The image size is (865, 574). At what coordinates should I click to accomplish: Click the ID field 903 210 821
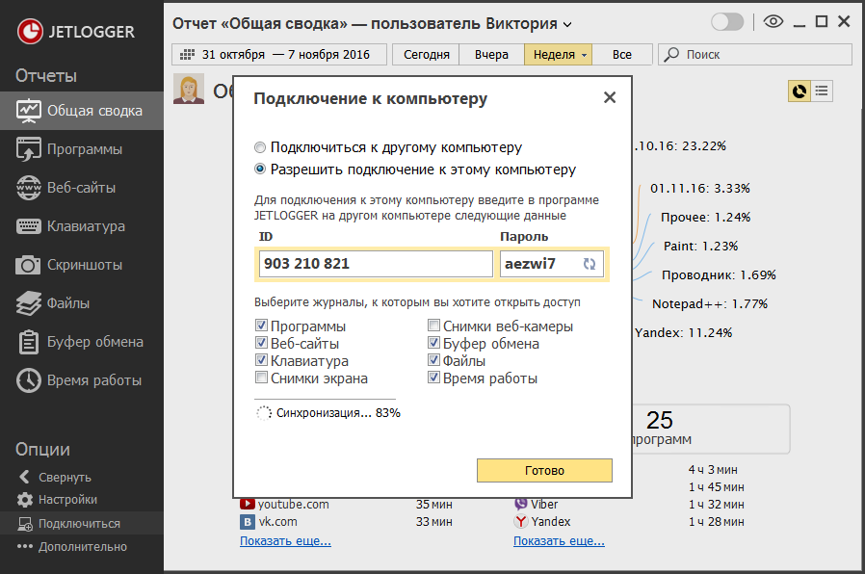376,264
